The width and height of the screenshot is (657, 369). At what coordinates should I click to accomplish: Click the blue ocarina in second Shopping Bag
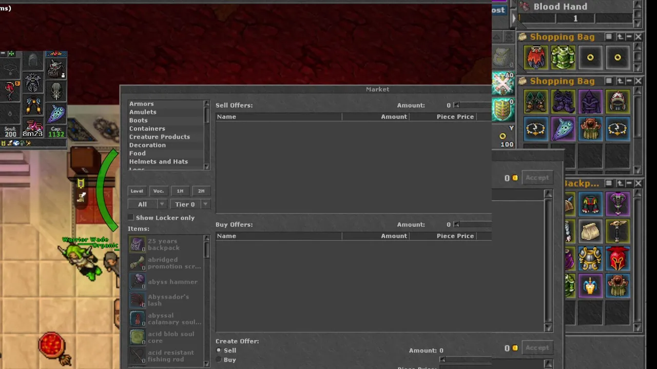(563, 129)
